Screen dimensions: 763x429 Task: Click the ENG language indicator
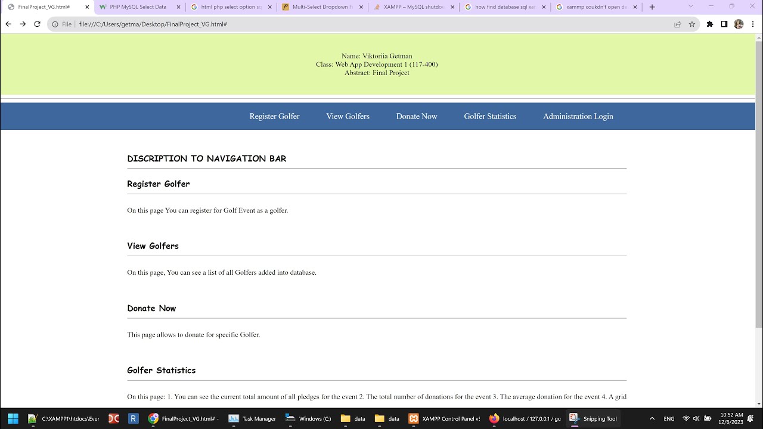[x=669, y=419]
